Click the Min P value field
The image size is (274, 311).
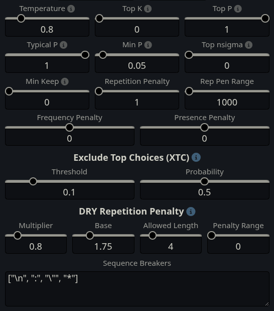coord(137,66)
